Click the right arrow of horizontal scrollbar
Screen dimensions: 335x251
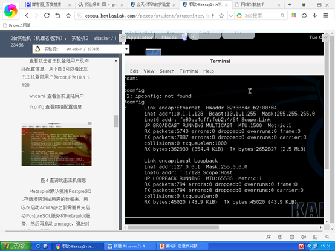[x=320, y=227]
